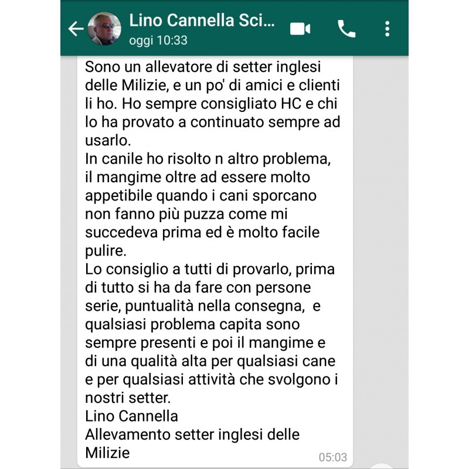Tap the word pulire. in the message
Screen dimensions: 469x469
tap(106, 251)
